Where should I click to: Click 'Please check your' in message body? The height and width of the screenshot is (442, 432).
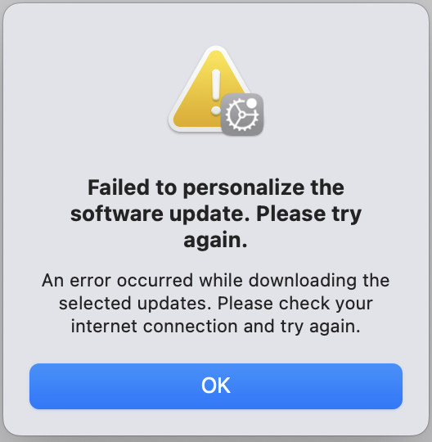click(295, 304)
